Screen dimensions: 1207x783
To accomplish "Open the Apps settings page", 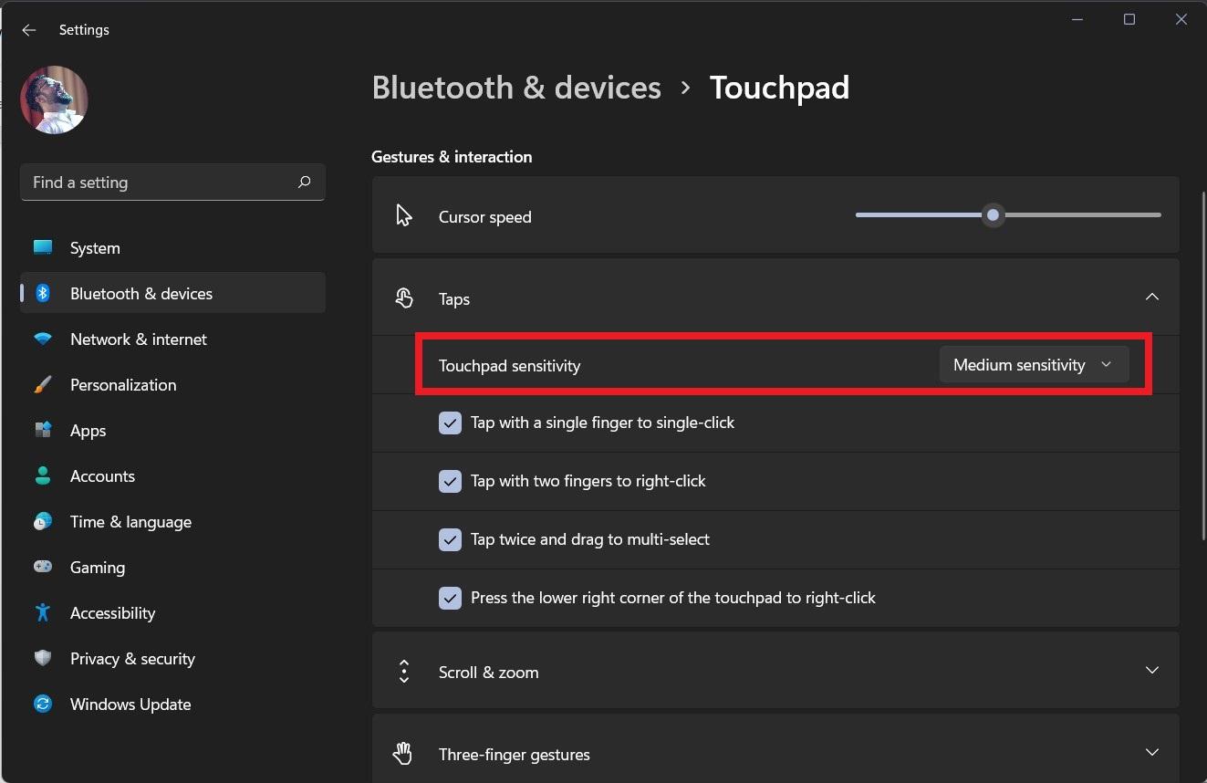I will [88, 431].
